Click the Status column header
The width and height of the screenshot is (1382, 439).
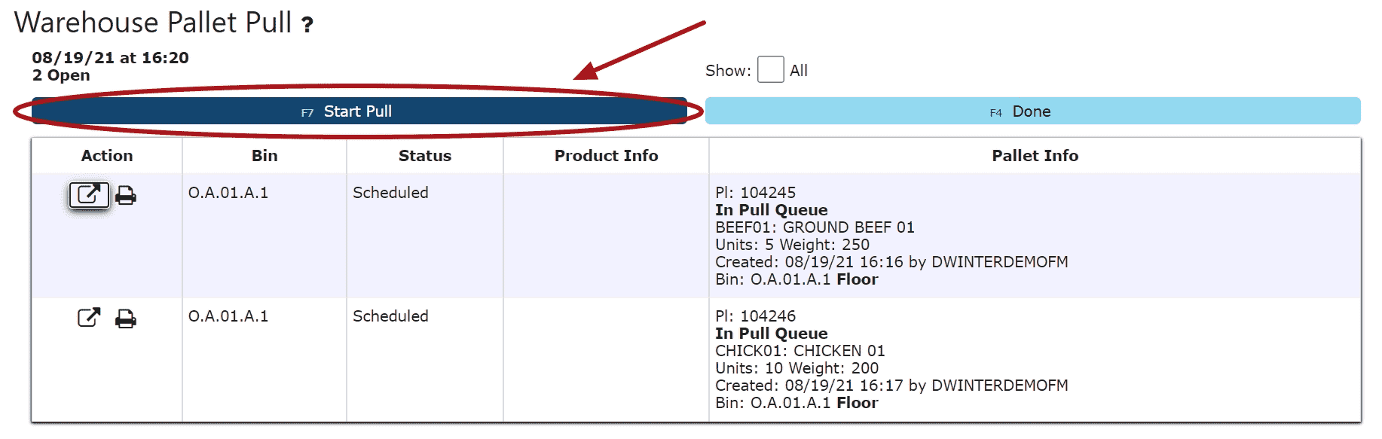tap(425, 156)
